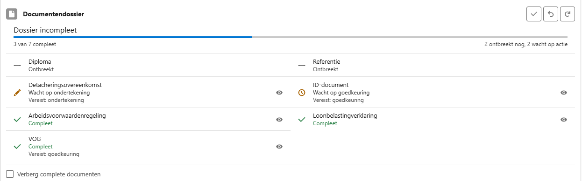View Detacheringsovereenkomst via eye icon
Image resolution: width=582 pixels, height=181 pixels.
pos(279,93)
